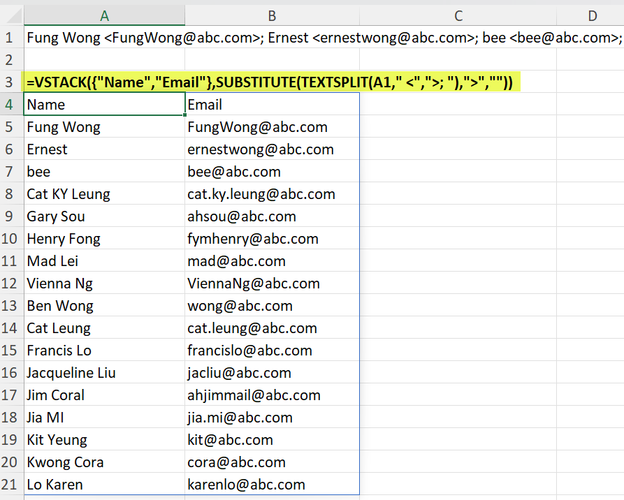Image resolution: width=624 pixels, height=500 pixels.
Task: Select row 1 header
Action: click(10, 38)
